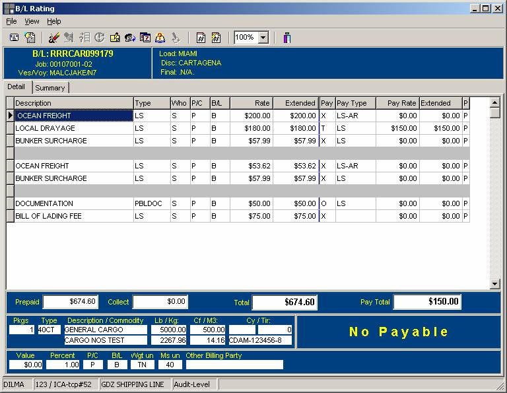Click the yellow folder toolbar icon

(115, 38)
